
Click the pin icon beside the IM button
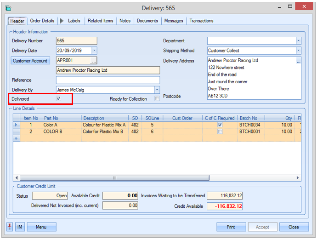click(11, 227)
